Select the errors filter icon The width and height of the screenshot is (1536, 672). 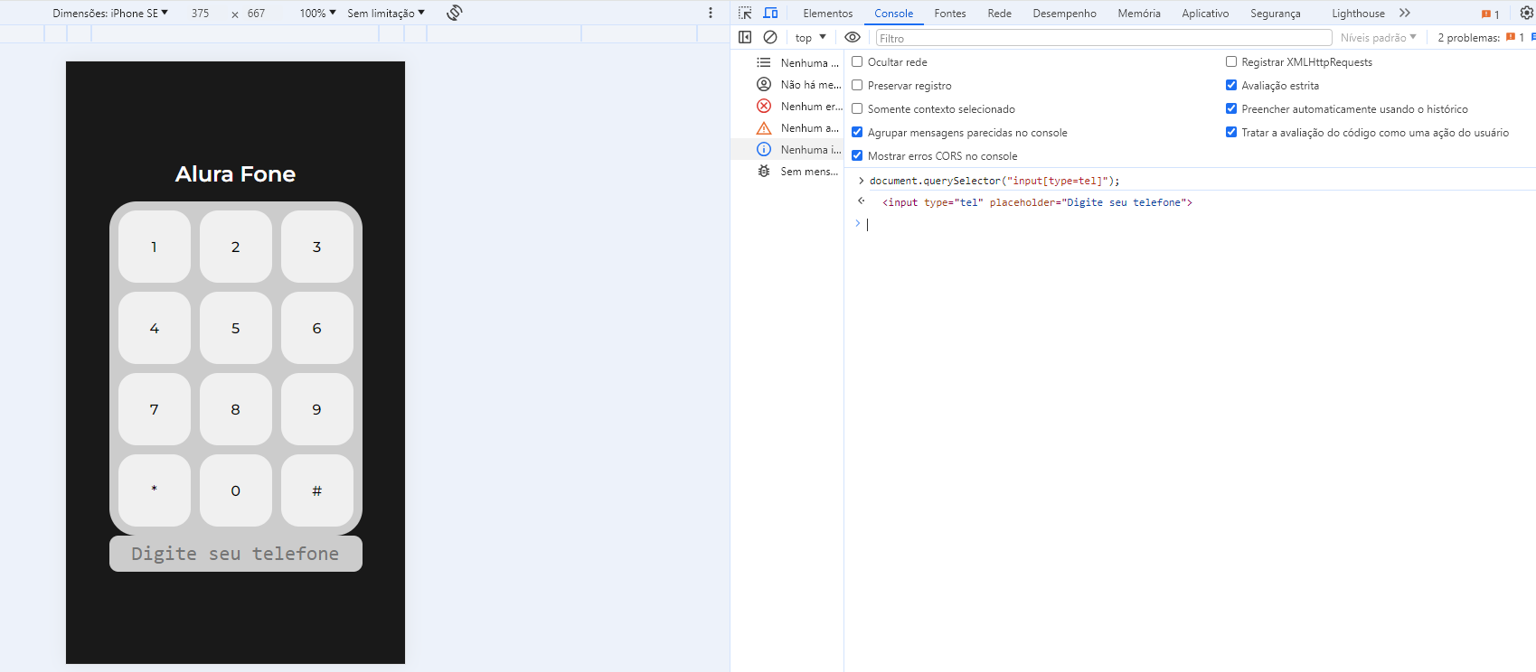(764, 106)
